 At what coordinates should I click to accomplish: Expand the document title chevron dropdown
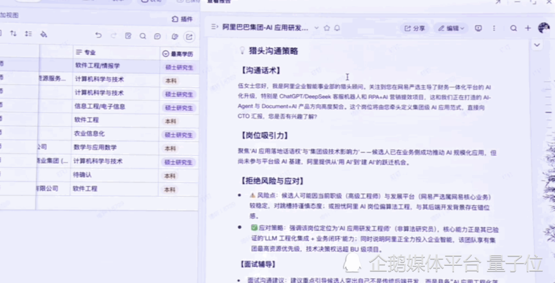316,28
